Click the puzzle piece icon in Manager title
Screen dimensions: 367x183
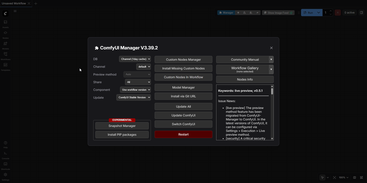[x=97, y=48]
